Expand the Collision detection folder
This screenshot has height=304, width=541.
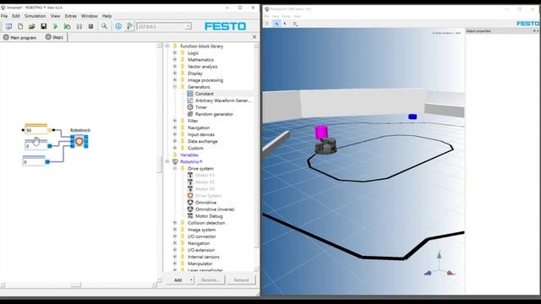(x=175, y=223)
